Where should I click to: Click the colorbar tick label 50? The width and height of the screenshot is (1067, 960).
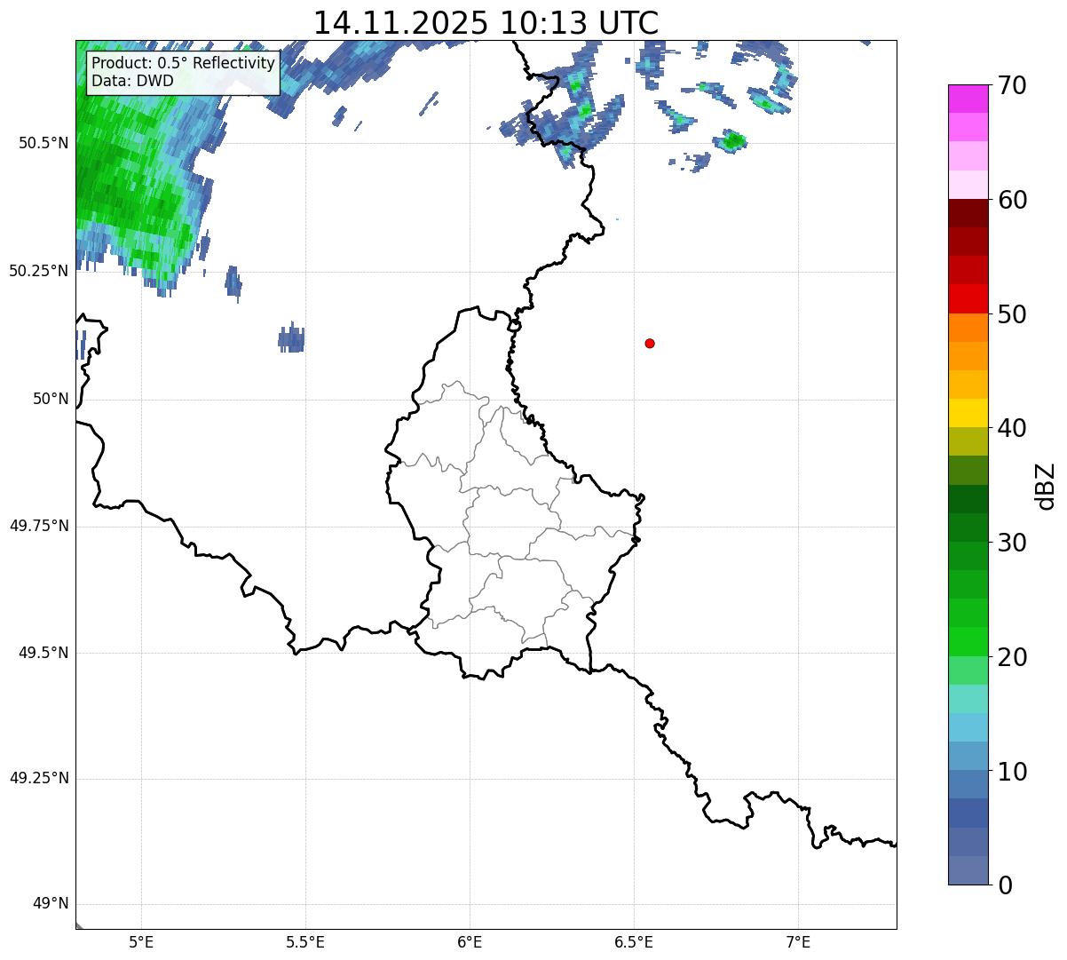[x=1012, y=314]
